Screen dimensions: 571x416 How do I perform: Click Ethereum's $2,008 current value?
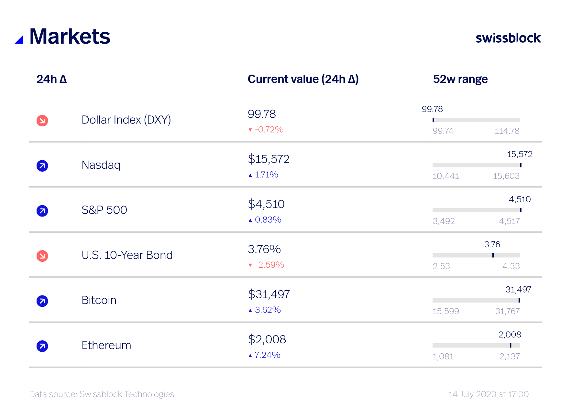click(267, 339)
